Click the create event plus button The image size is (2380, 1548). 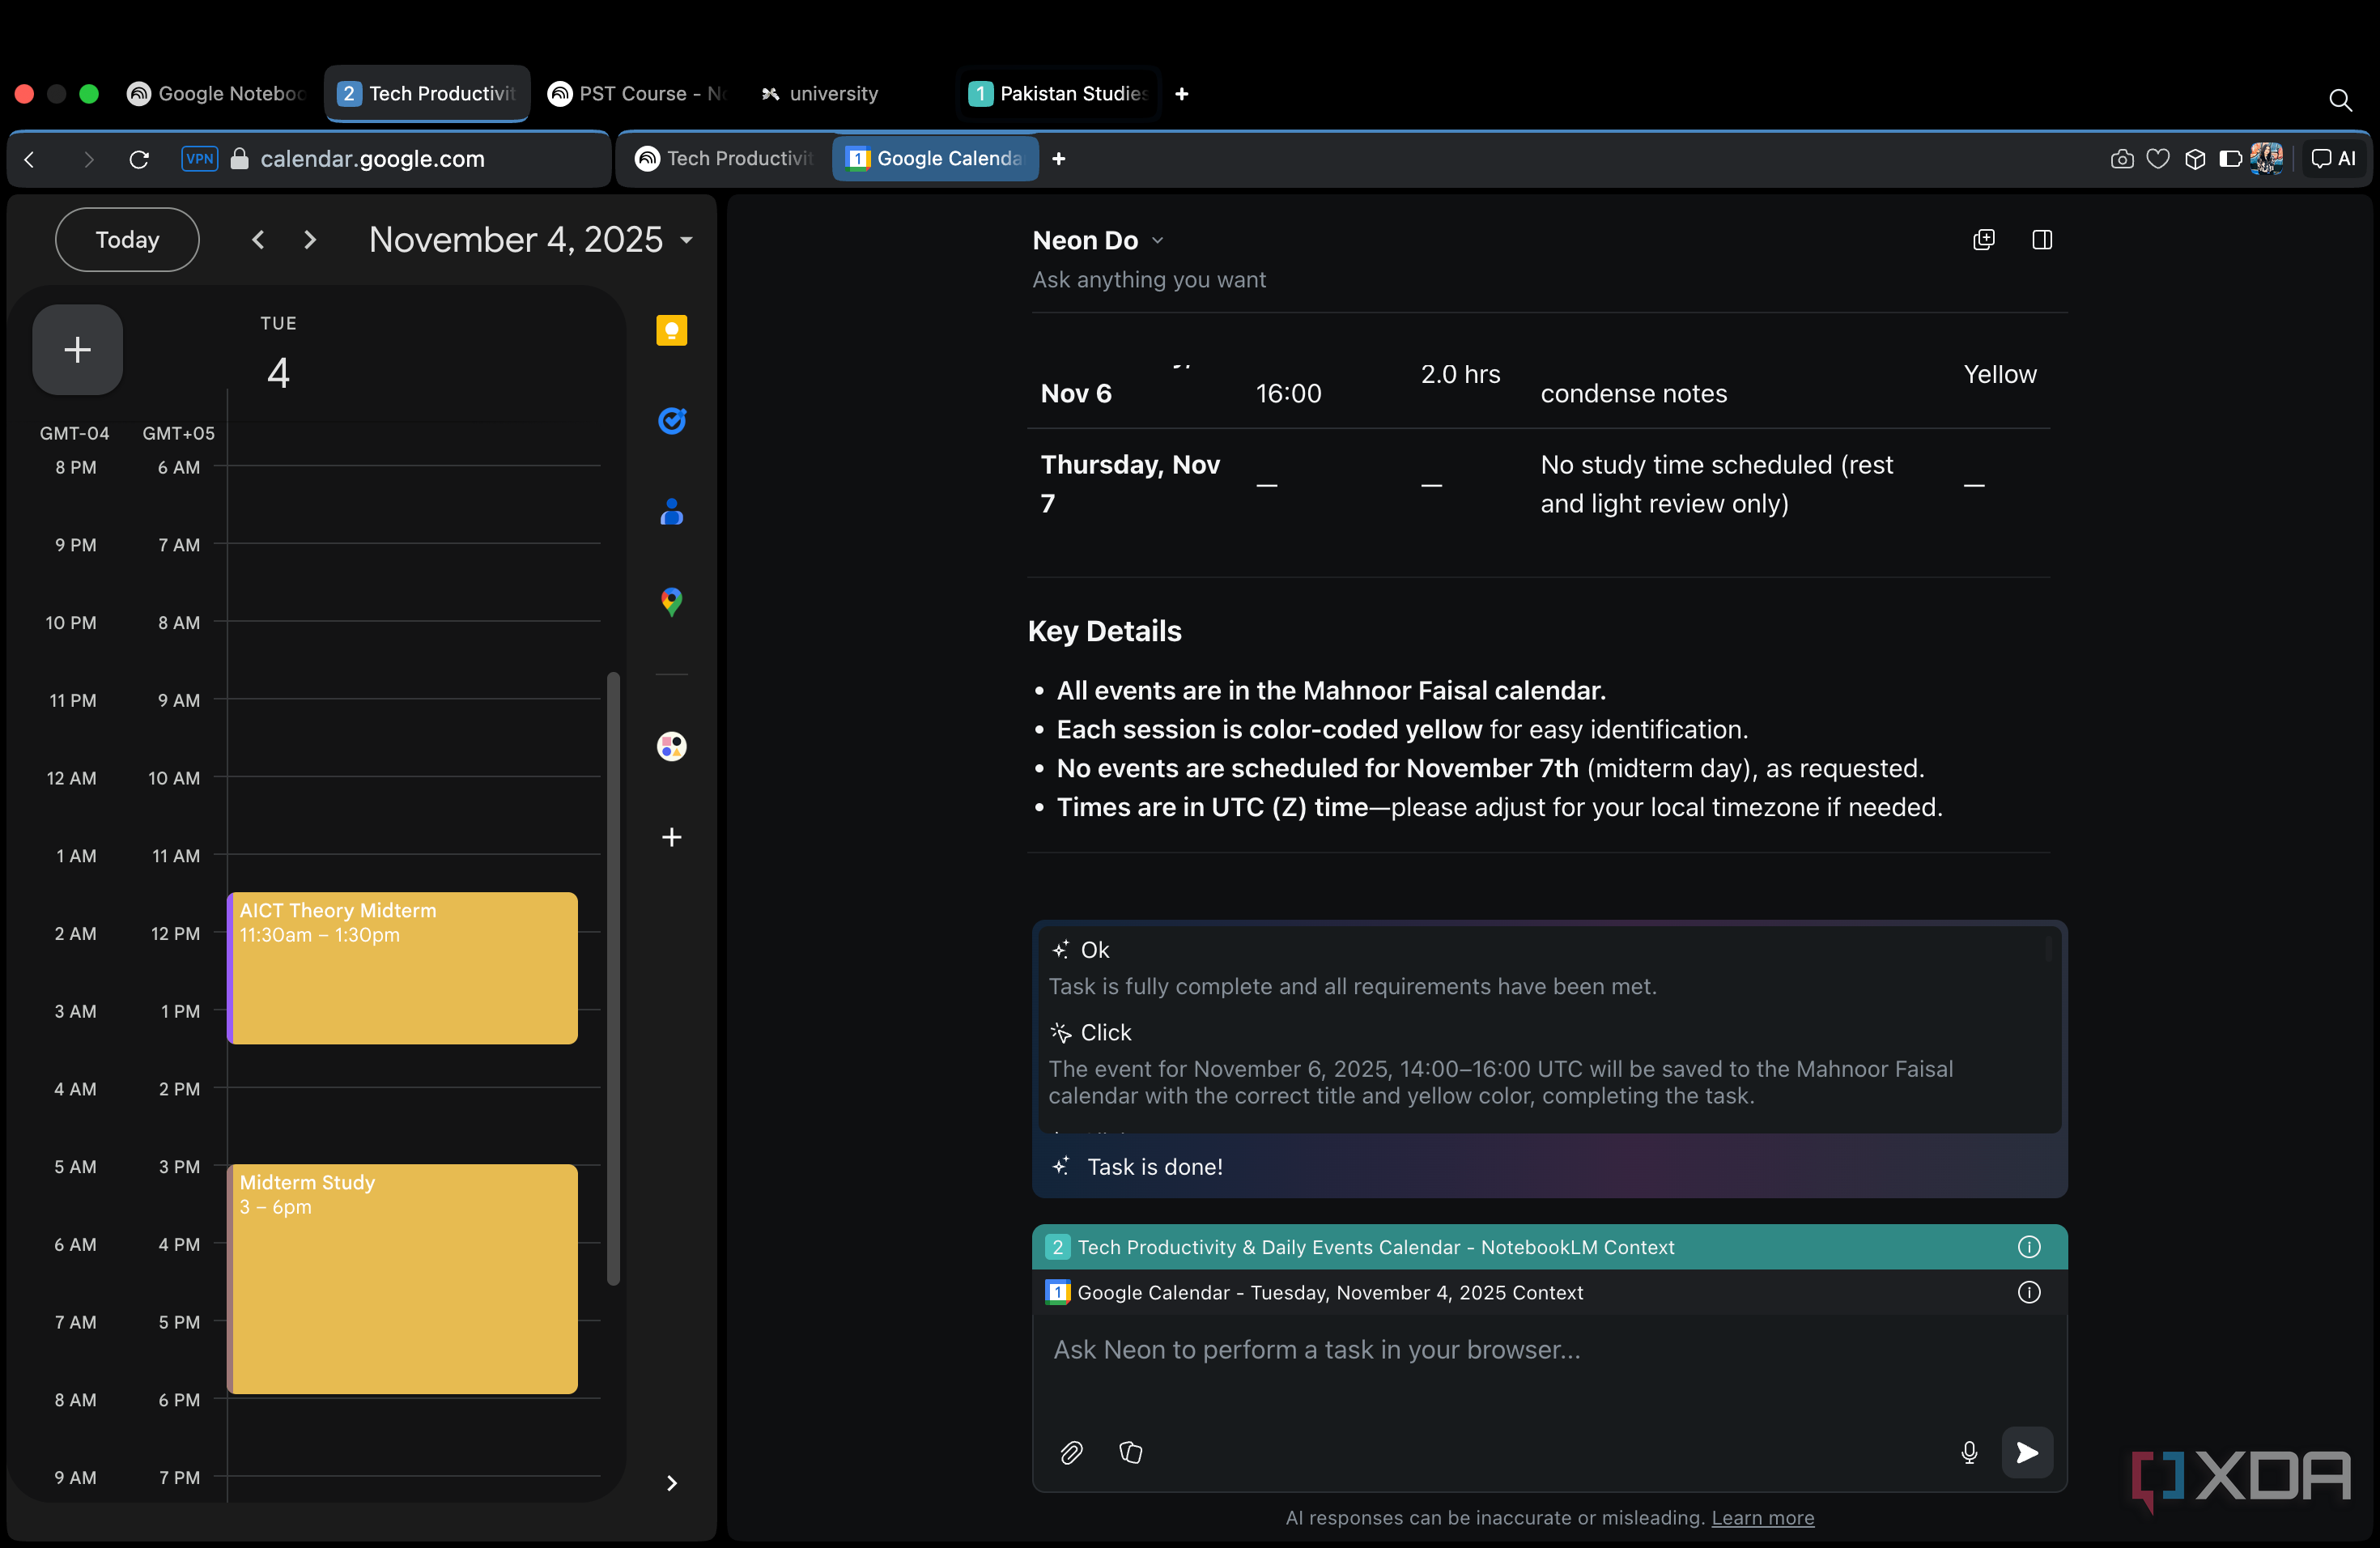78,349
